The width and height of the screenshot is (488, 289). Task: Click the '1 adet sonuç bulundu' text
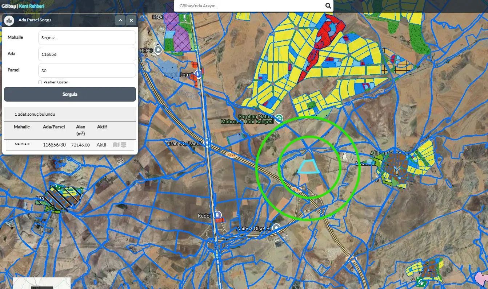(x=35, y=114)
